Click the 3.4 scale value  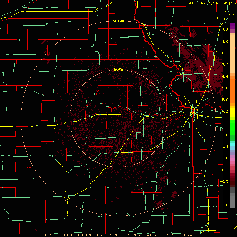[225, 123]
